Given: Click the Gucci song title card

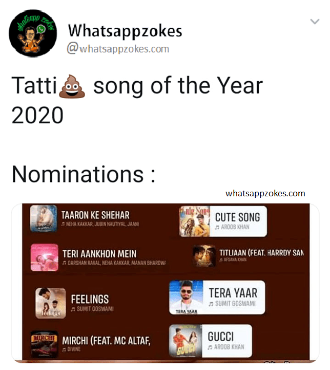Looking at the screenshot, I should click(x=226, y=341).
